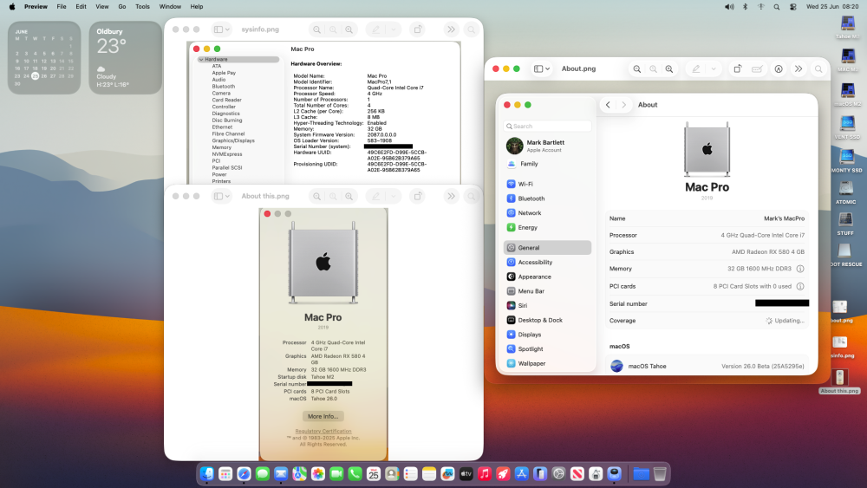
Task: Open sidebar view dropdown in About this.png
Action: [222, 196]
